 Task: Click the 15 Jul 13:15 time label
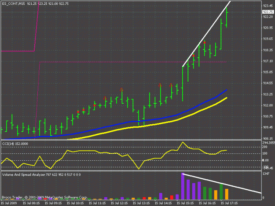pyautogui.click(x=141, y=203)
